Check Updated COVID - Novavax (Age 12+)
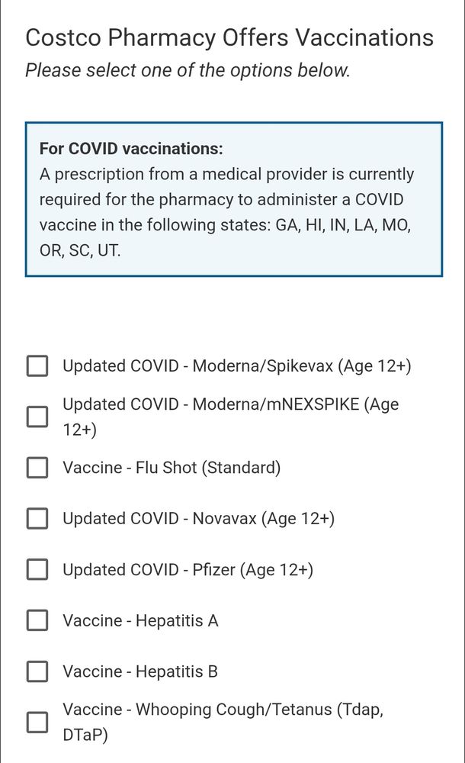The width and height of the screenshot is (465, 763). 37,518
